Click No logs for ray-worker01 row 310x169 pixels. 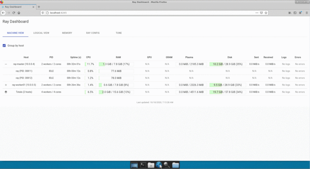pos(286,85)
